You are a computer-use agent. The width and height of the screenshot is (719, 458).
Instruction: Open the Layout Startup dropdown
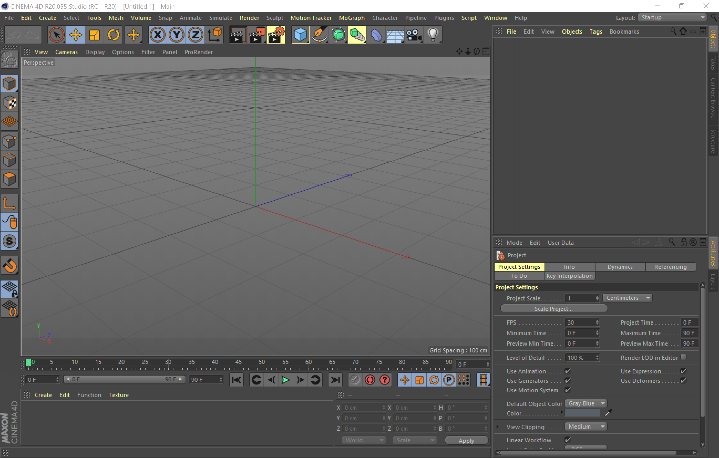tap(672, 18)
